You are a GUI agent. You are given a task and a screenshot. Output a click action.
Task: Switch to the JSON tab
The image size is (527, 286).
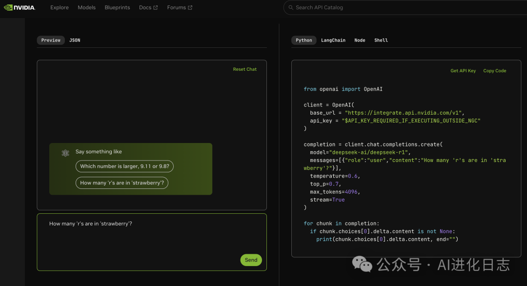pyautogui.click(x=75, y=41)
